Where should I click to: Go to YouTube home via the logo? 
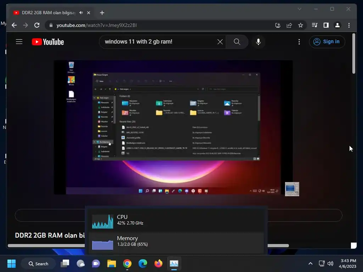pos(48,42)
